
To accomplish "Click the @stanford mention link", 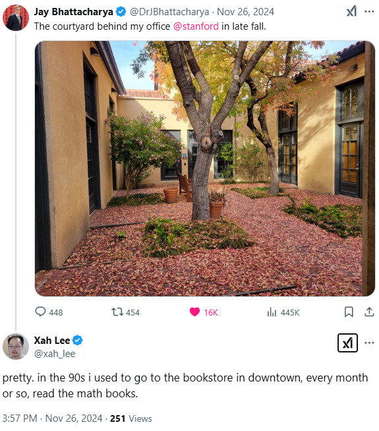I will [x=196, y=26].
